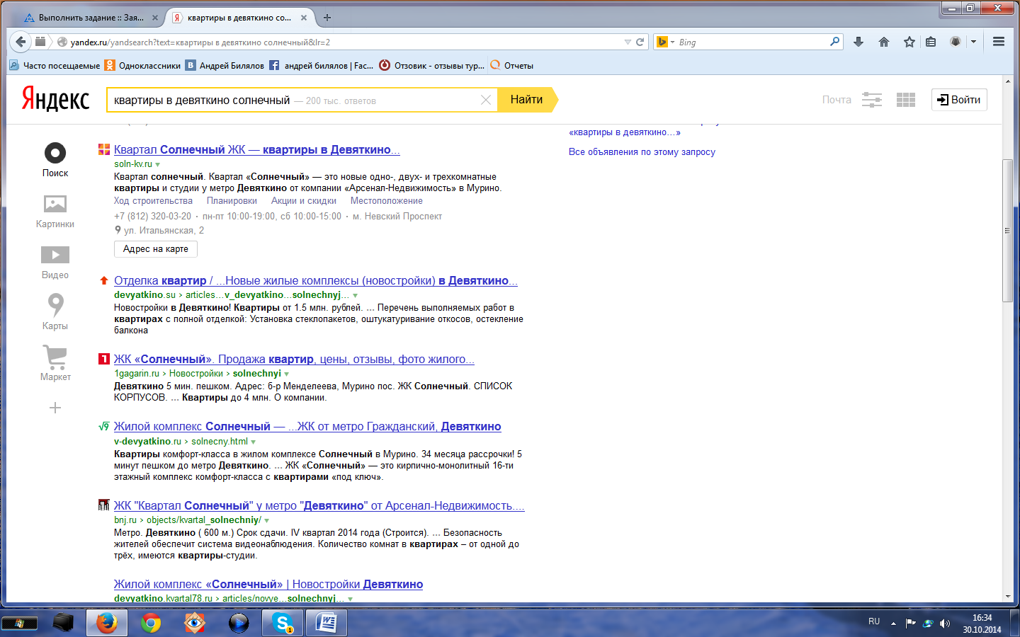Expand the v-devyatkino.ru result options arrow
This screenshot has width=1020, height=637.
pos(254,442)
